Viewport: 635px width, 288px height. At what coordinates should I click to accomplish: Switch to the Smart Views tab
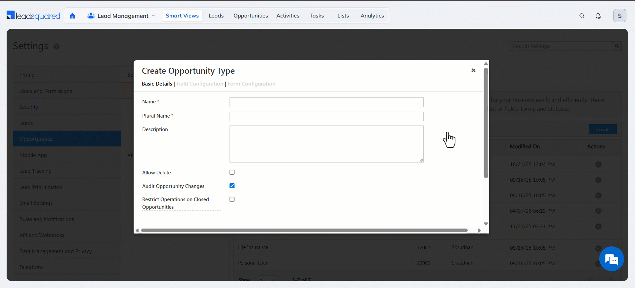pos(182,16)
